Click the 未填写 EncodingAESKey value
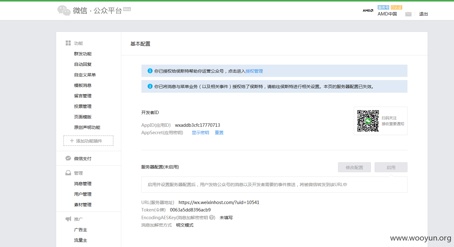Image resolution: width=454 pixels, height=247 pixels. click(x=226, y=218)
